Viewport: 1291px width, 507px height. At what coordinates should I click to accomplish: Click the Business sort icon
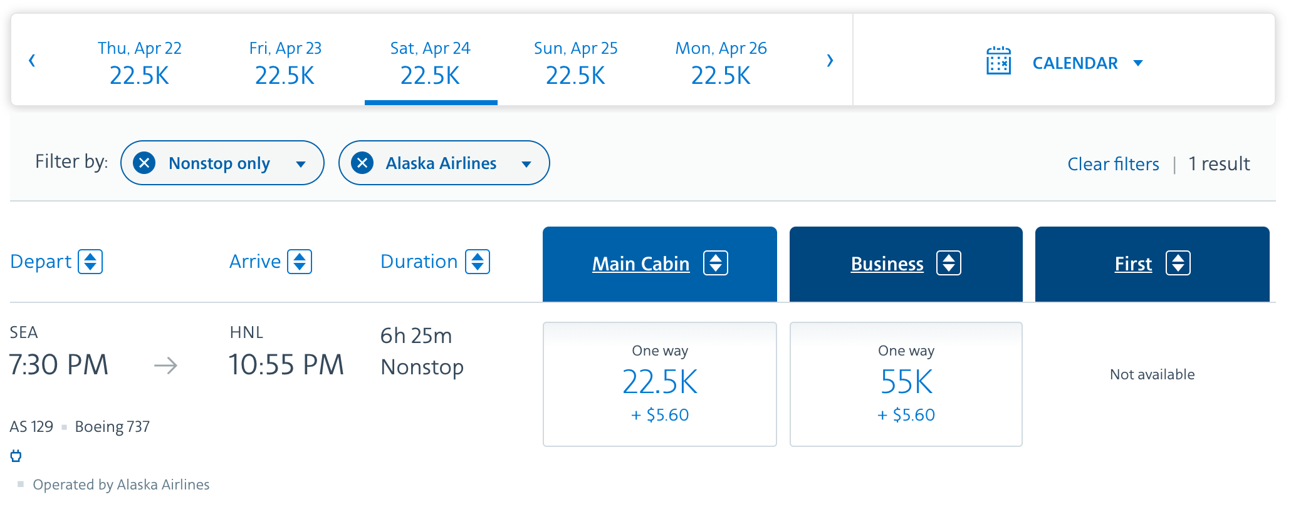click(x=949, y=263)
